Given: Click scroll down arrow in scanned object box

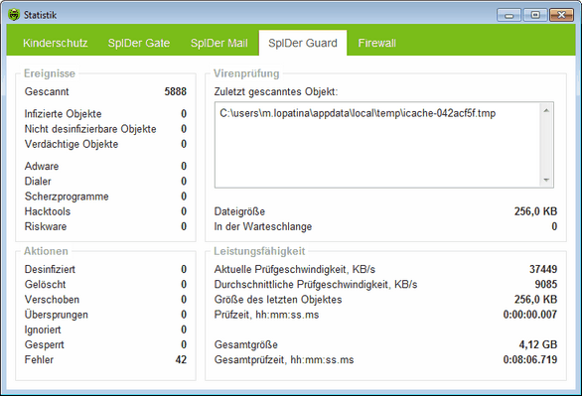Looking at the screenshot, I should [x=546, y=180].
